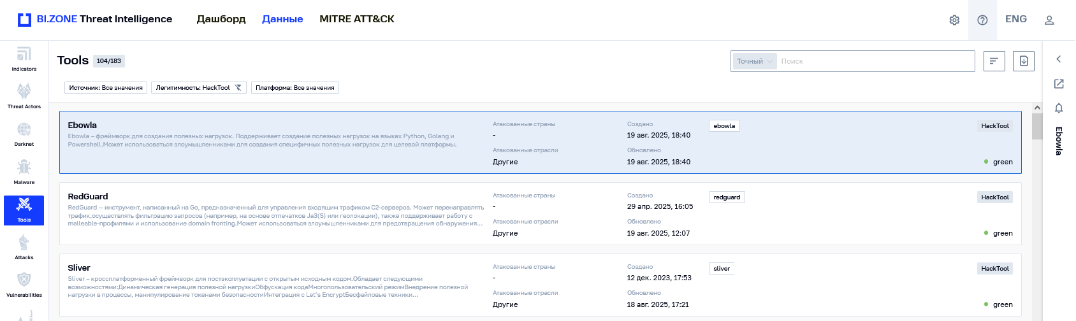Click Другие industry in RedGuard row
1076x321 pixels.
click(x=505, y=233)
